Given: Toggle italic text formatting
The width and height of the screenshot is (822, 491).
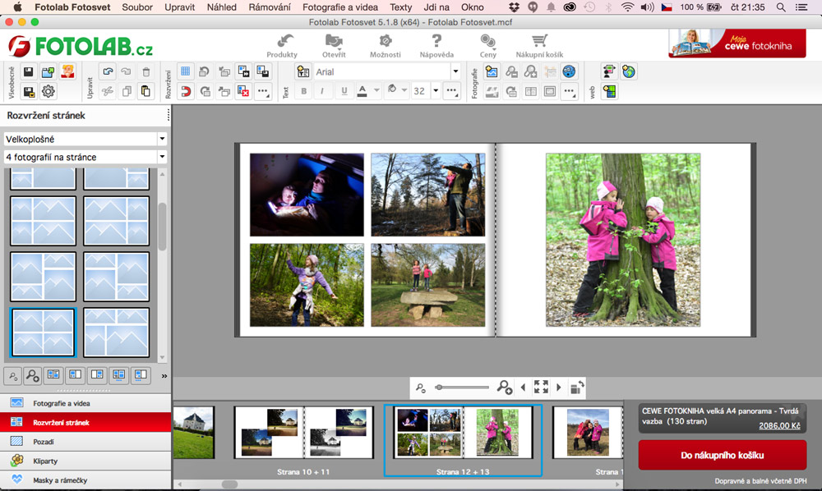Looking at the screenshot, I should click(324, 91).
